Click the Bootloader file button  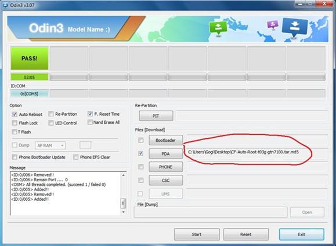point(165,140)
